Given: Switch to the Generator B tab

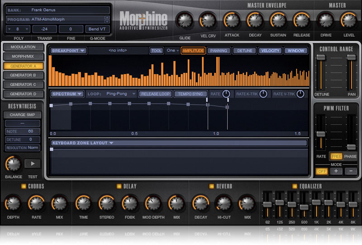Looking at the screenshot, I should [x=23, y=75].
